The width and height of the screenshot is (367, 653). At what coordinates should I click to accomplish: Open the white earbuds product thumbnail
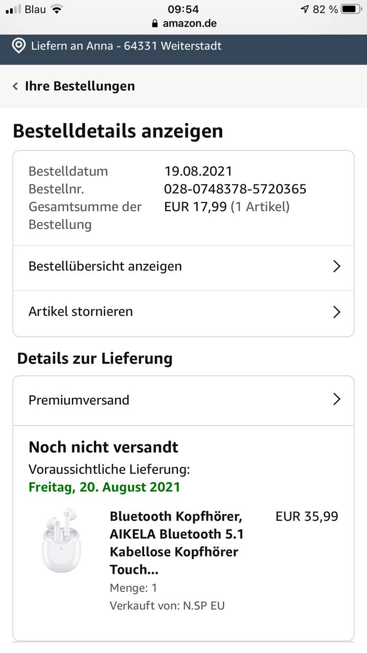coord(61,540)
